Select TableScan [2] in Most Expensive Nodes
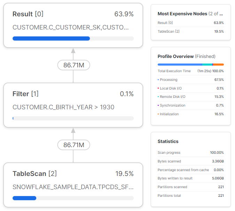 tap(191, 31)
